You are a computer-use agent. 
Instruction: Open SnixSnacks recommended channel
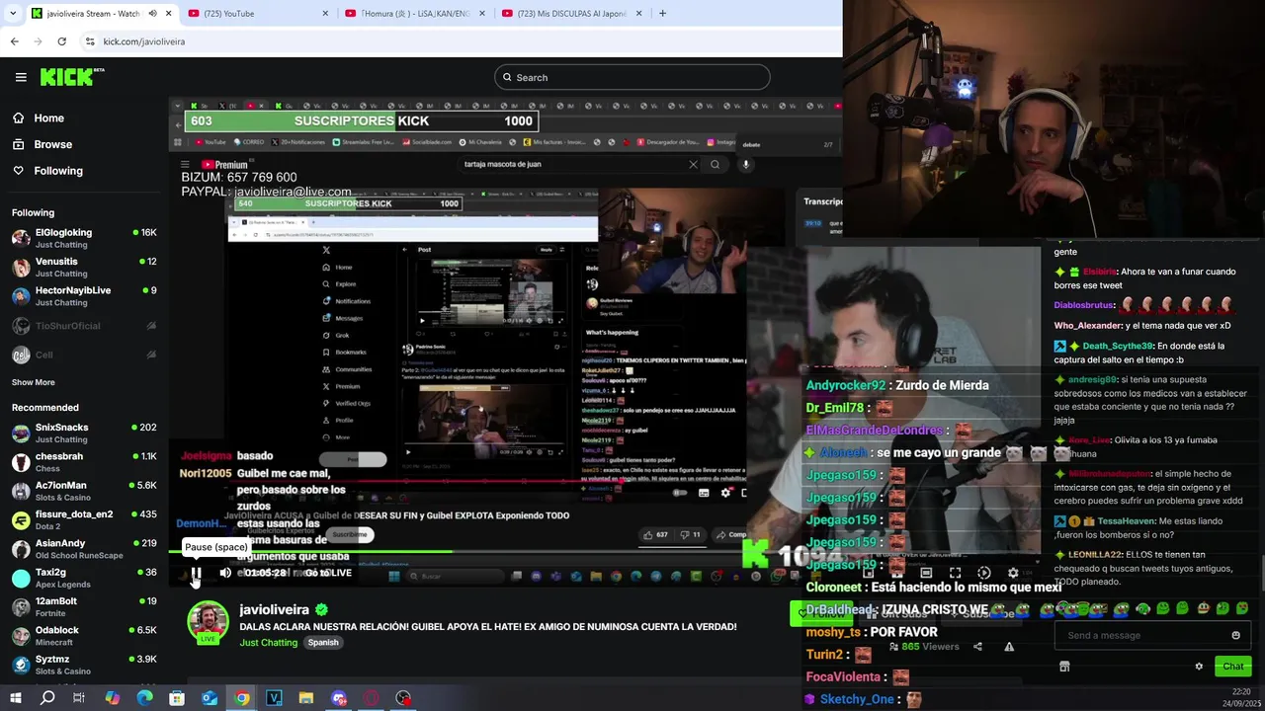84,433
